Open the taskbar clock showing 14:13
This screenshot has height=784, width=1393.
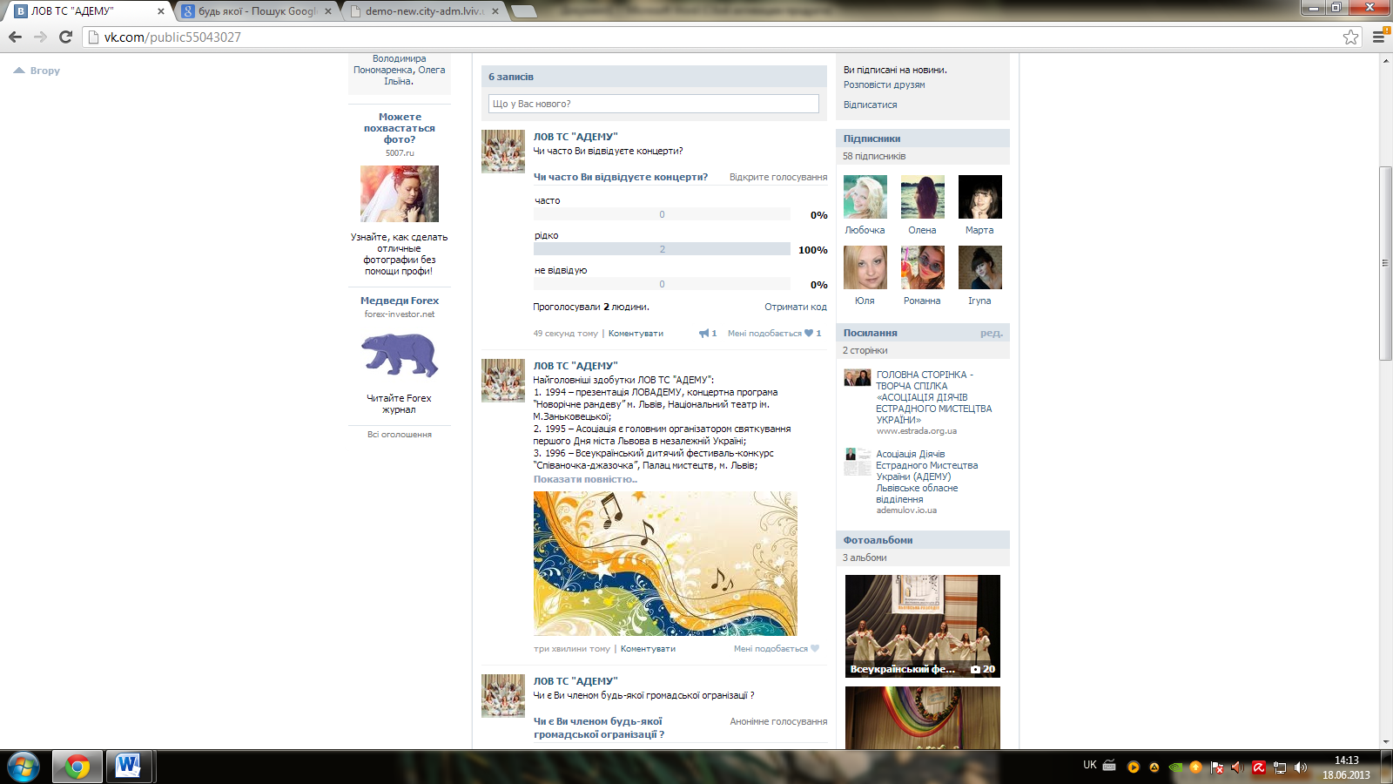(x=1346, y=767)
